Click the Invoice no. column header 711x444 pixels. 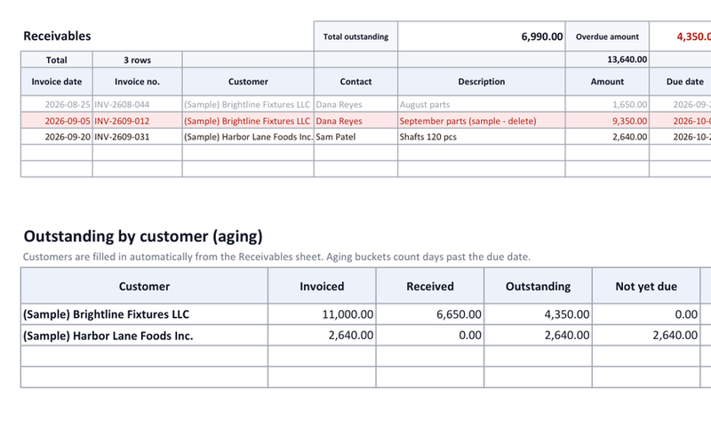138,82
